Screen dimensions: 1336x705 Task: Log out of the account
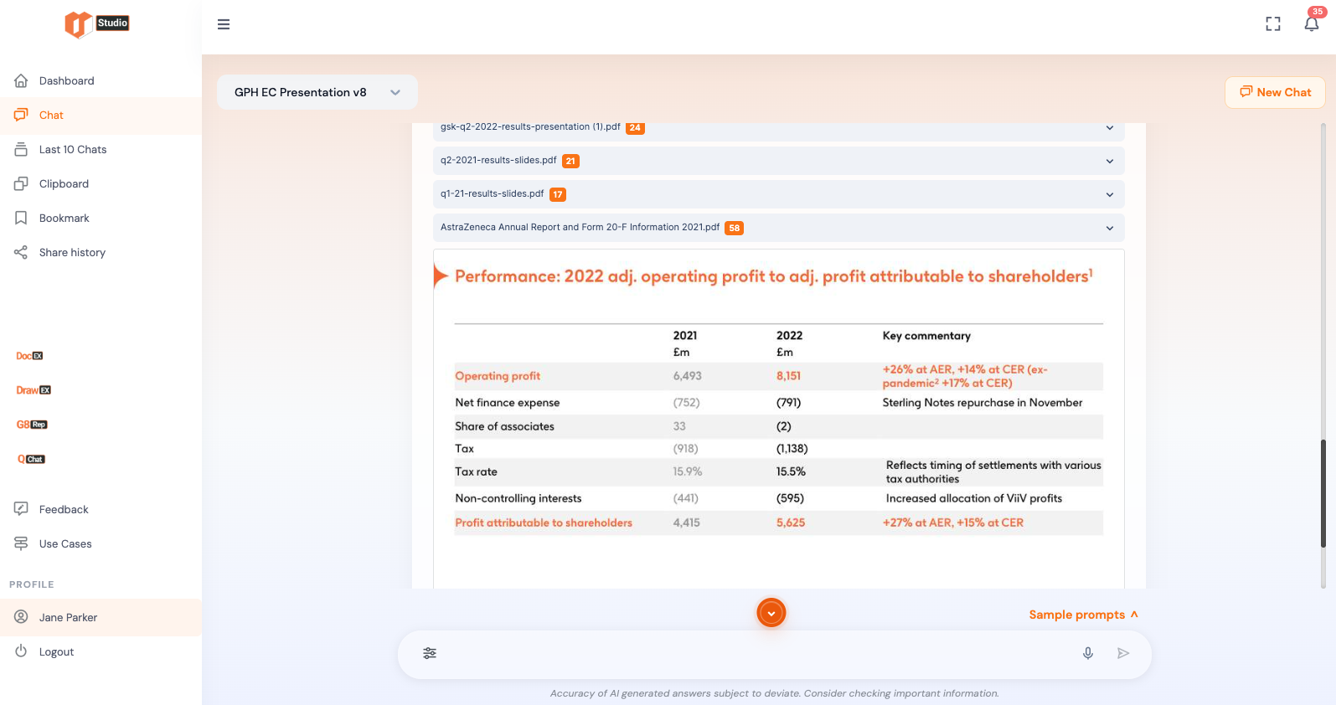point(101,652)
